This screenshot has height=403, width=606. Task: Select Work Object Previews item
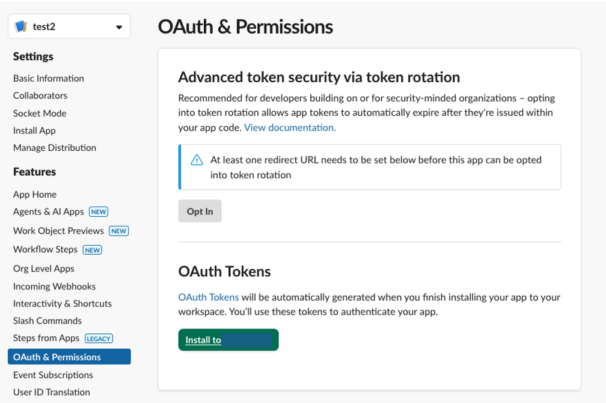[58, 231]
